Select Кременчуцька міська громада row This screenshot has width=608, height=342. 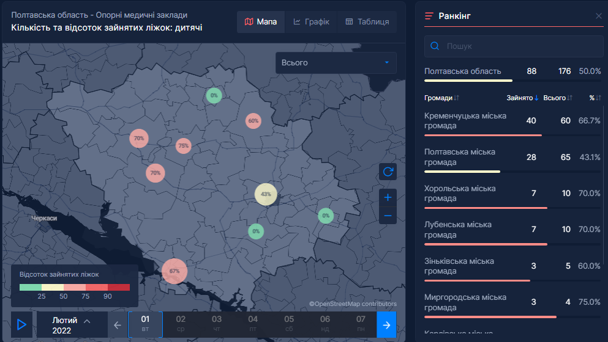click(512, 123)
